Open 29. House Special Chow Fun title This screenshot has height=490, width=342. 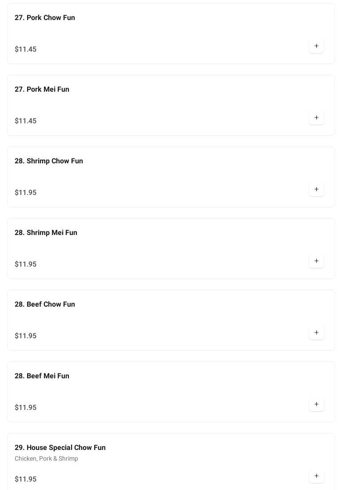click(x=60, y=448)
